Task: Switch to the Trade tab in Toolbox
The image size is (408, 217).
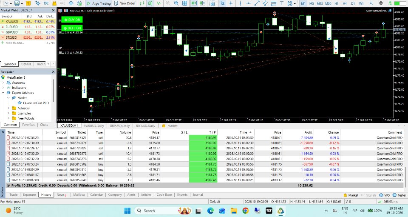Action: click(x=14, y=194)
